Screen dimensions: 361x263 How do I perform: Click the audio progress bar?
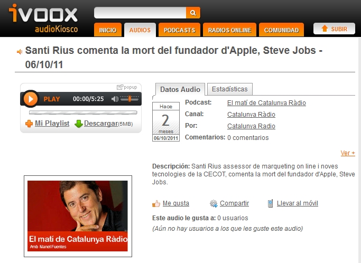coord(83,112)
